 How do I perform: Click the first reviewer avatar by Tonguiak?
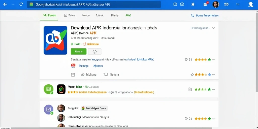(61, 108)
